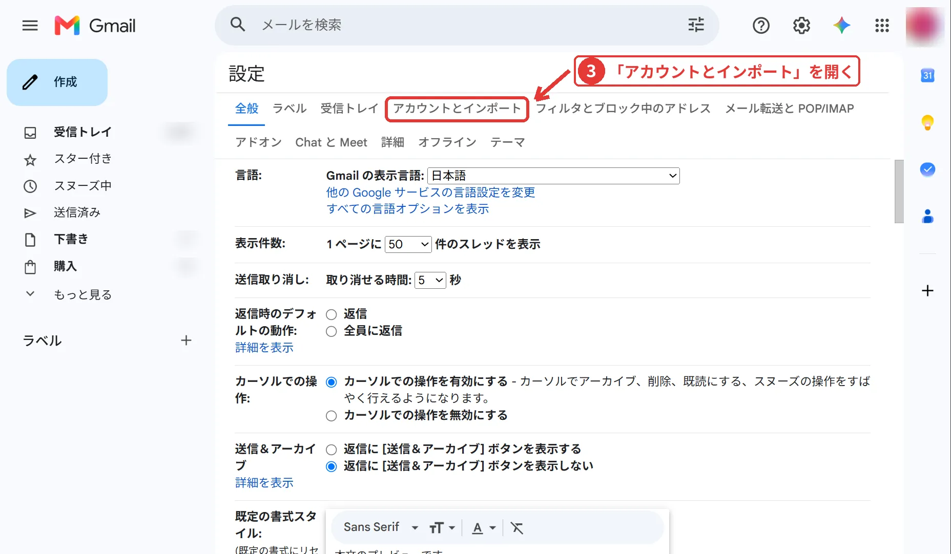951x554 pixels.
Task: Click the 作成 compose button
Action: click(57, 82)
